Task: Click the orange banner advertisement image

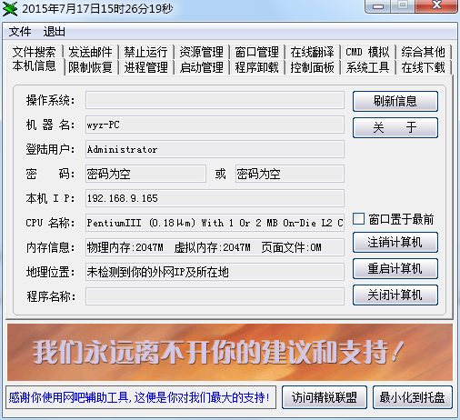Action: [x=230, y=352]
